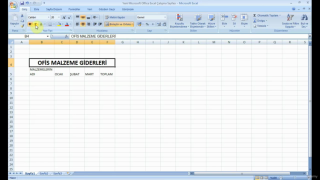
Task: Expand the Otomatik Toplam dropdown arrow
Action: point(280,15)
